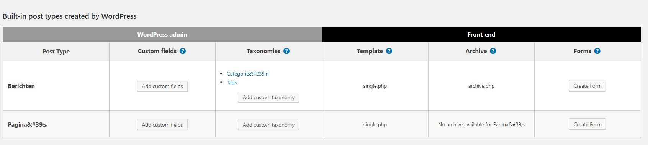
Task: Click the Berichten post type name
Action: point(21,86)
